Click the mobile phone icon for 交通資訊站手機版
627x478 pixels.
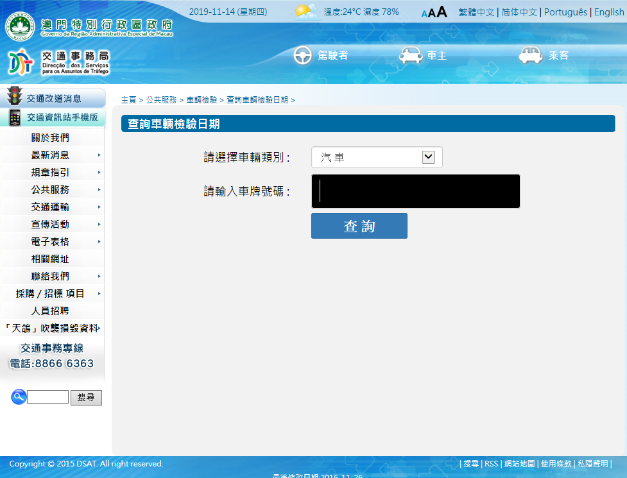[x=14, y=117]
